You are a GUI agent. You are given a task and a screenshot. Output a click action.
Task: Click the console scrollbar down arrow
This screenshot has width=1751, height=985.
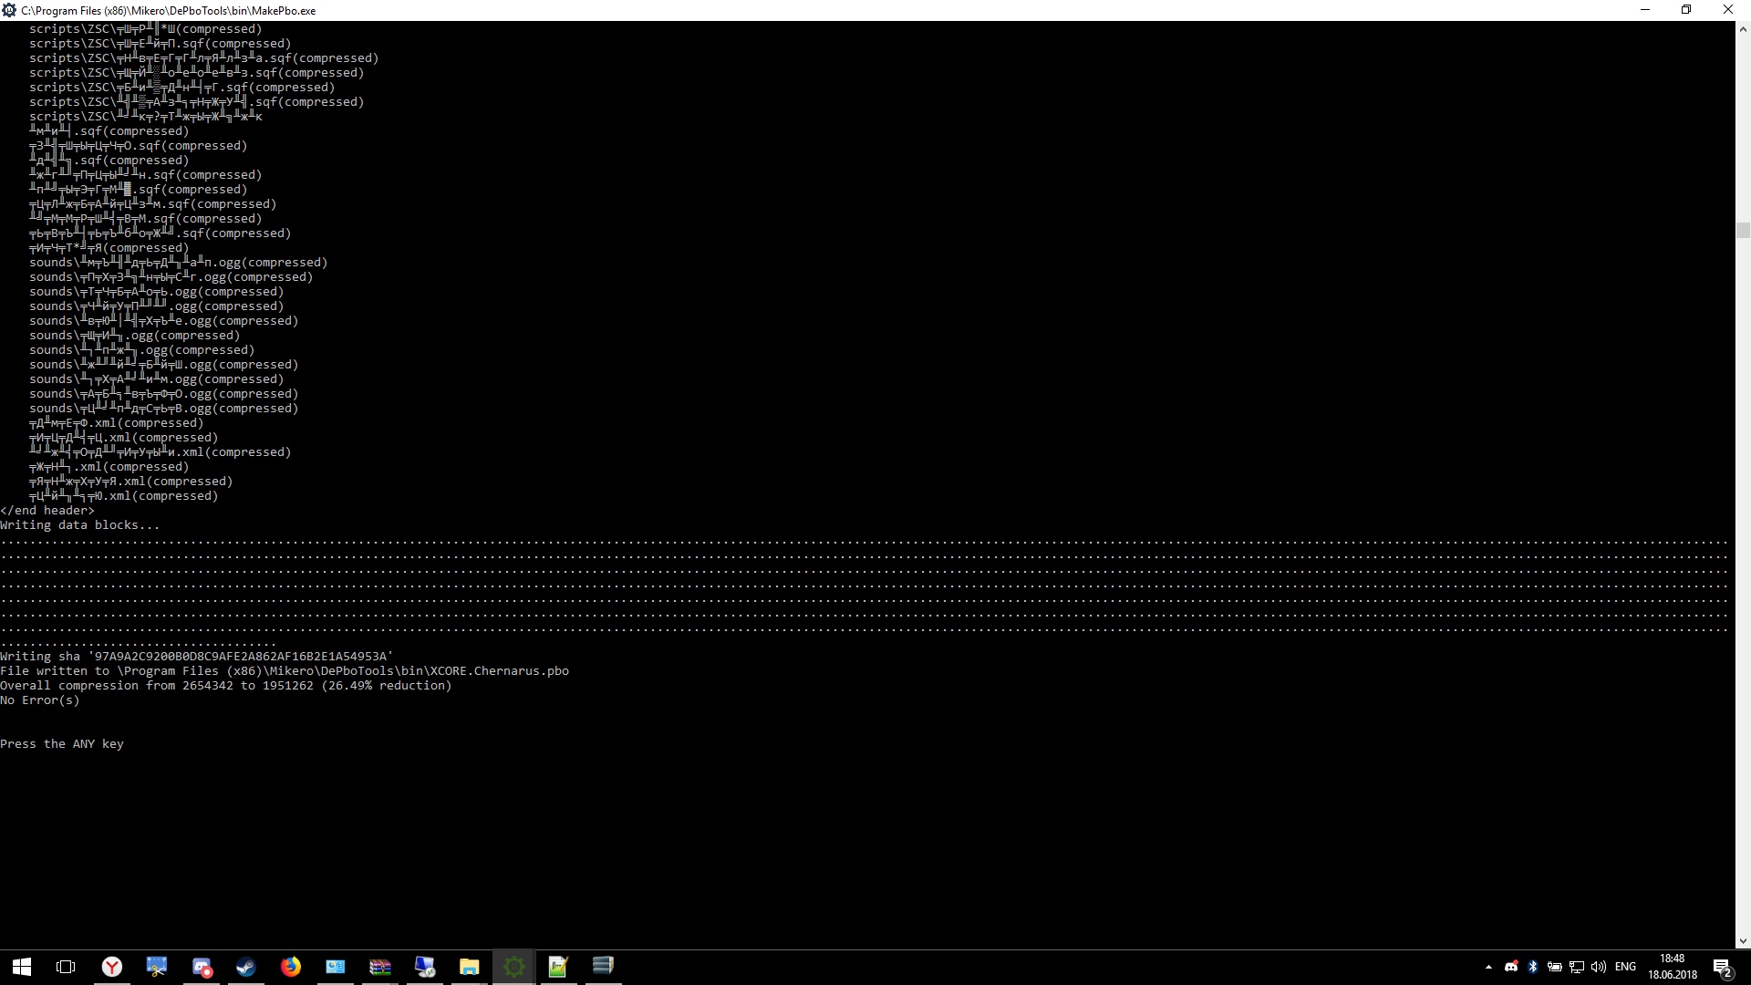coord(1743,941)
